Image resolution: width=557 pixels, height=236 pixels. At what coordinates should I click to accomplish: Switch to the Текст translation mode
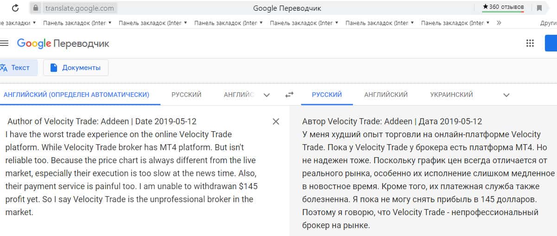point(15,68)
